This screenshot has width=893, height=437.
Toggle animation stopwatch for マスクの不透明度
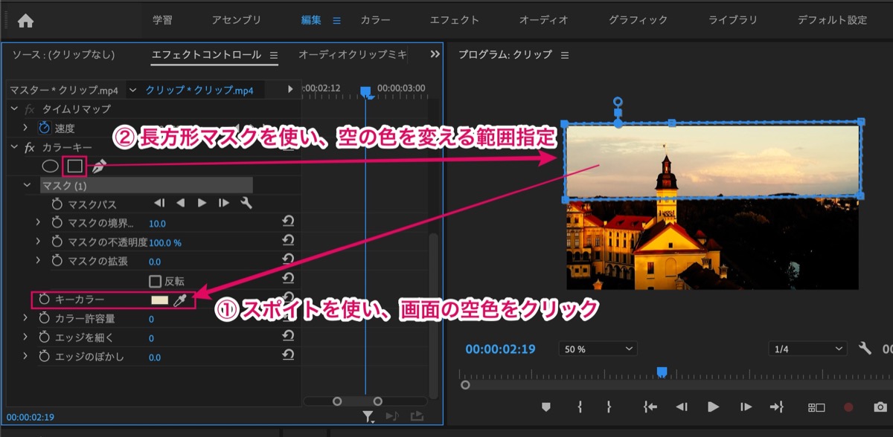(x=57, y=242)
